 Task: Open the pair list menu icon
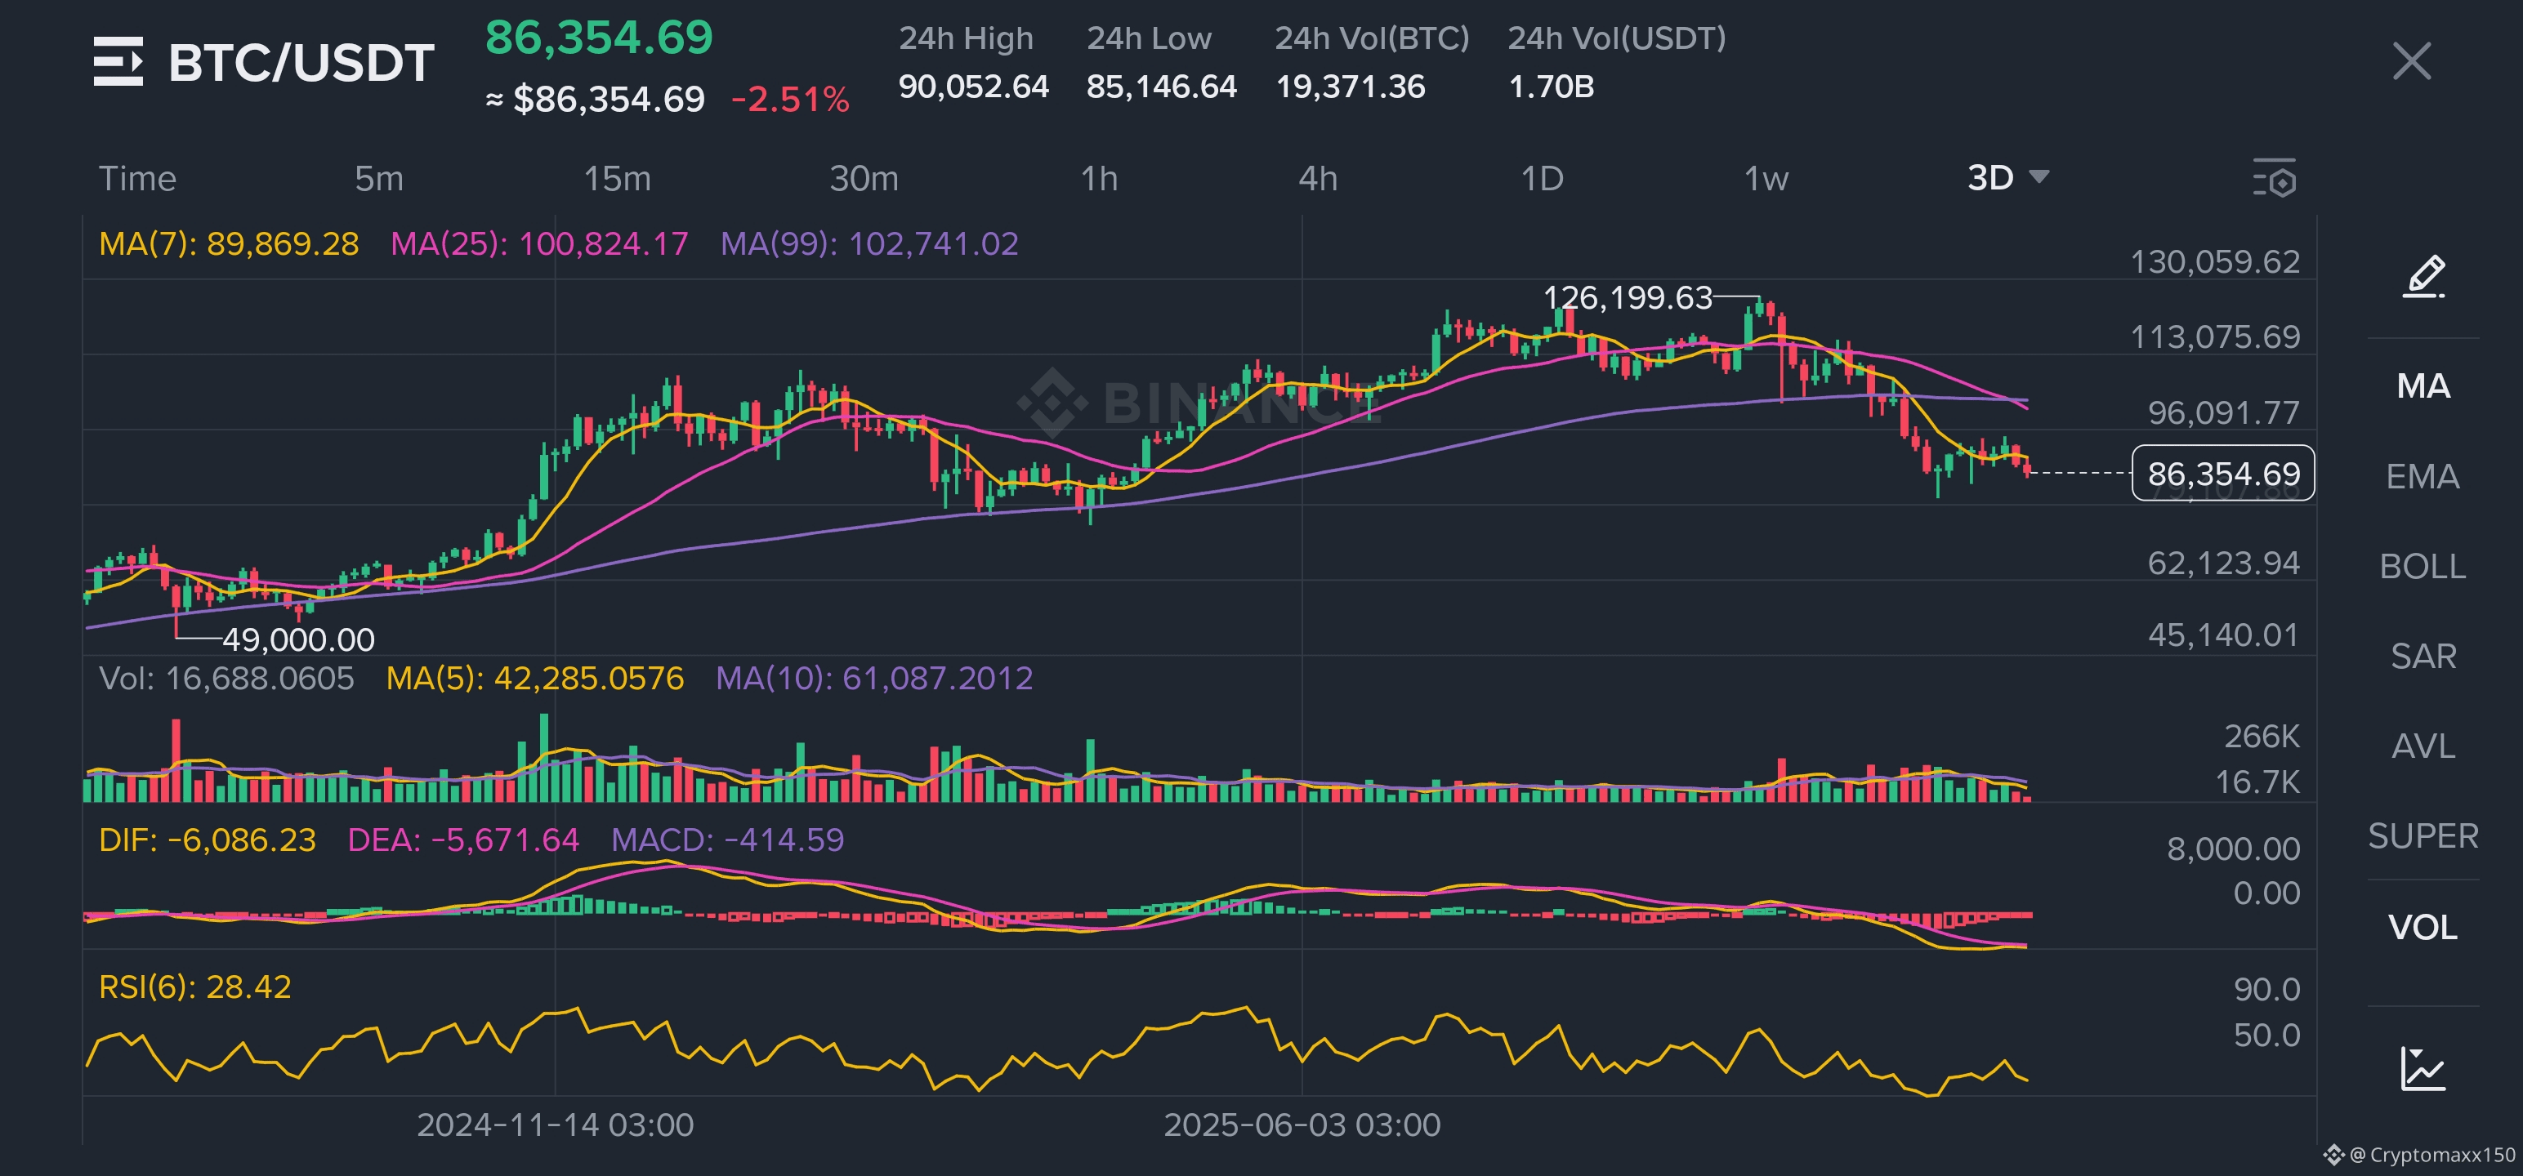tap(118, 62)
